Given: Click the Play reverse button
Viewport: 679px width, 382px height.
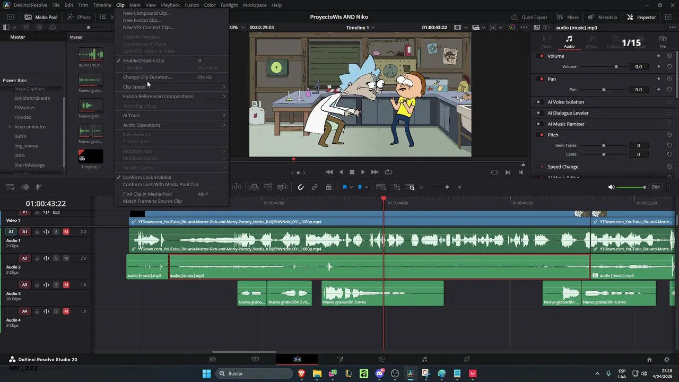Looking at the screenshot, I should [341, 172].
